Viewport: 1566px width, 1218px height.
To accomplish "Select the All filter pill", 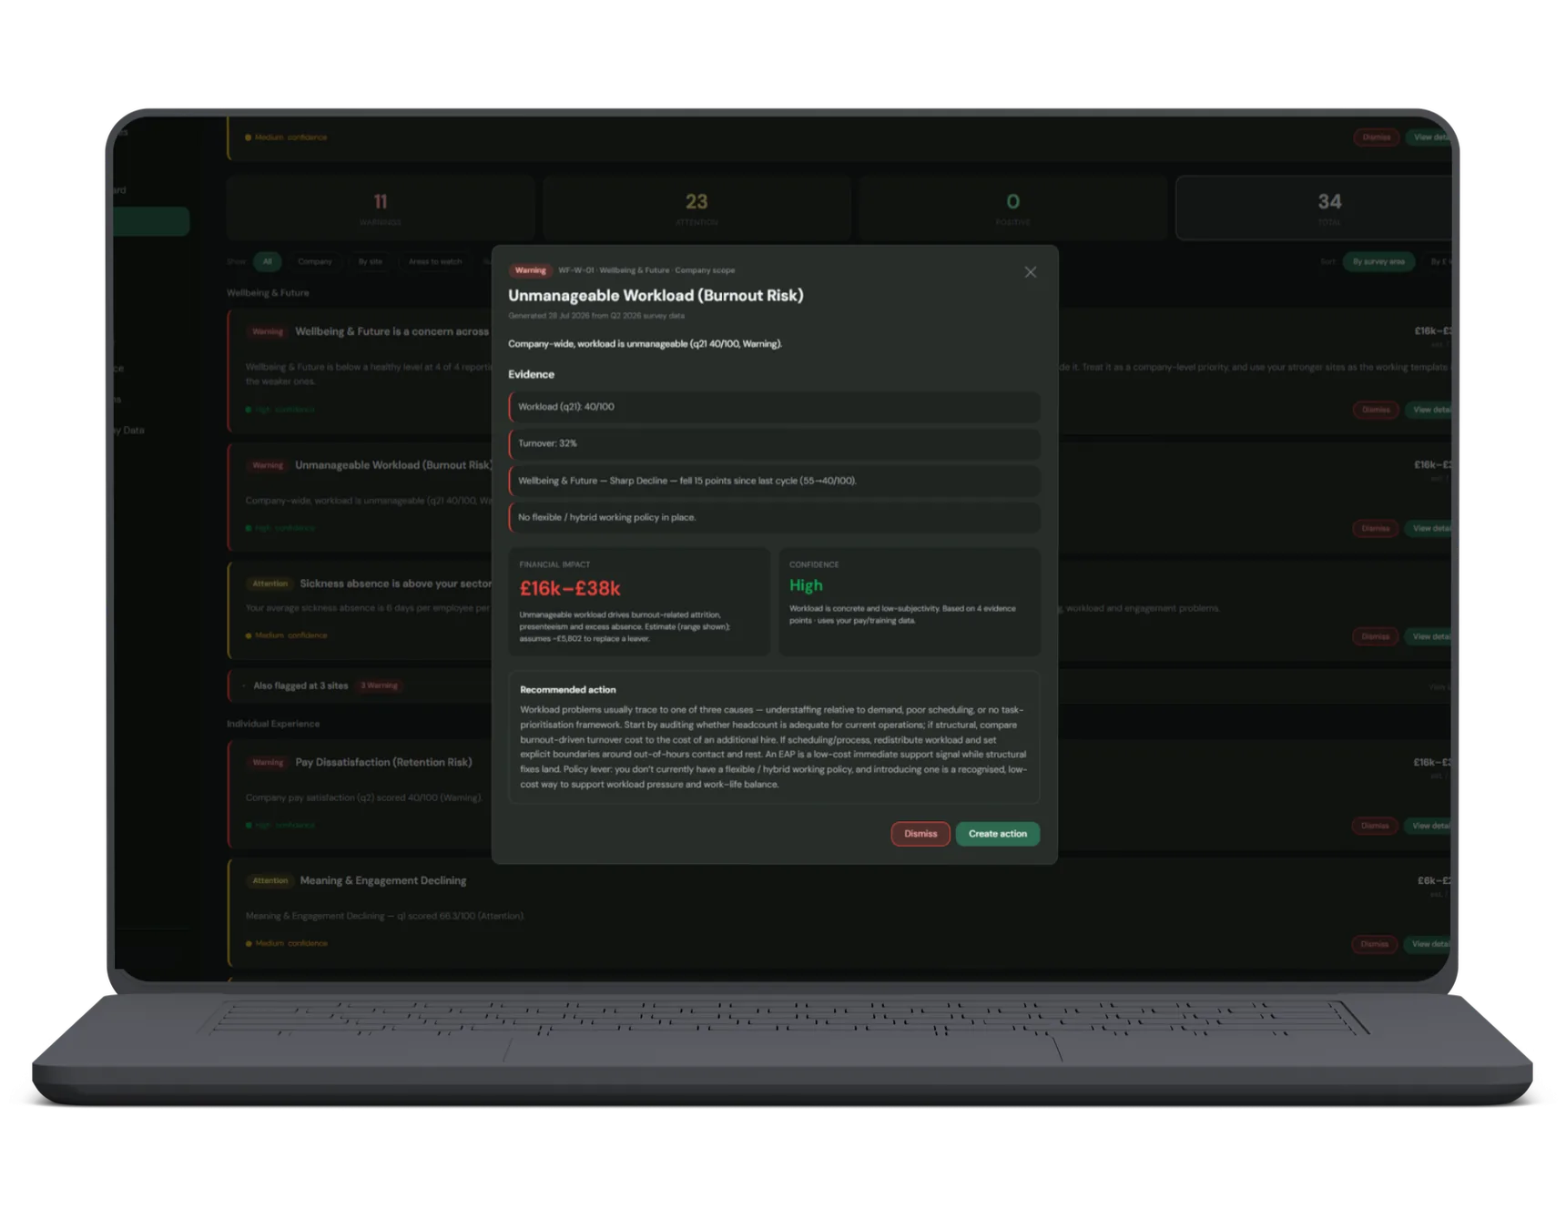I will coord(267,261).
